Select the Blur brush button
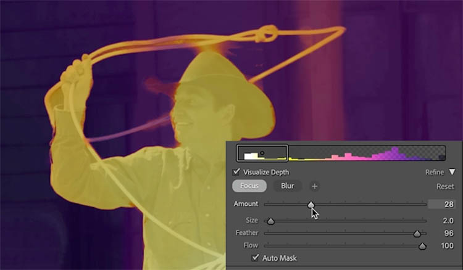The width and height of the screenshot is (463, 270). coord(287,186)
